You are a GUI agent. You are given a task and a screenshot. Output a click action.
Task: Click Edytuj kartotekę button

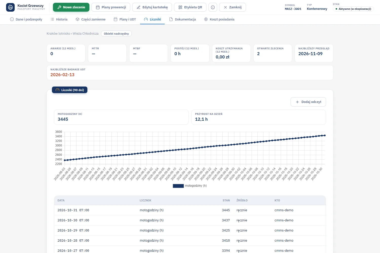(x=152, y=7)
